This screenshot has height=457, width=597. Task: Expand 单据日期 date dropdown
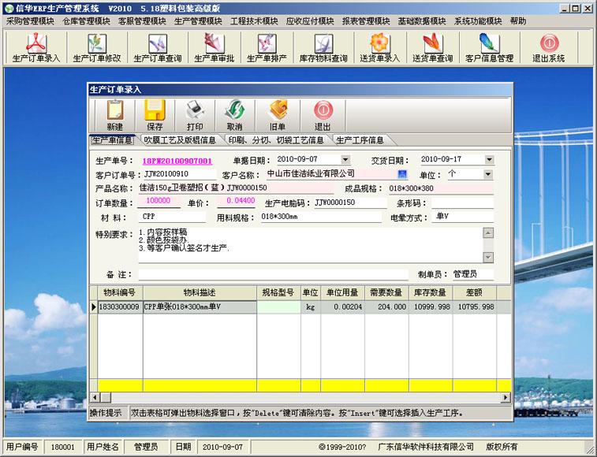(345, 159)
